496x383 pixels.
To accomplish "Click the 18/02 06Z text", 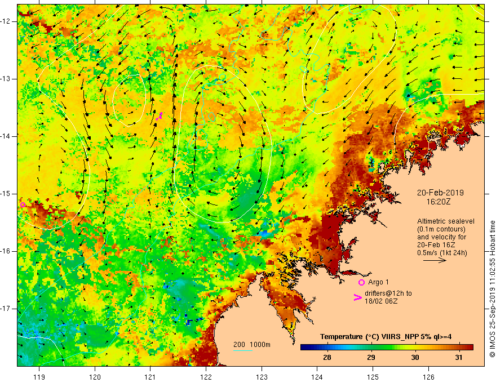I will click(x=381, y=301).
